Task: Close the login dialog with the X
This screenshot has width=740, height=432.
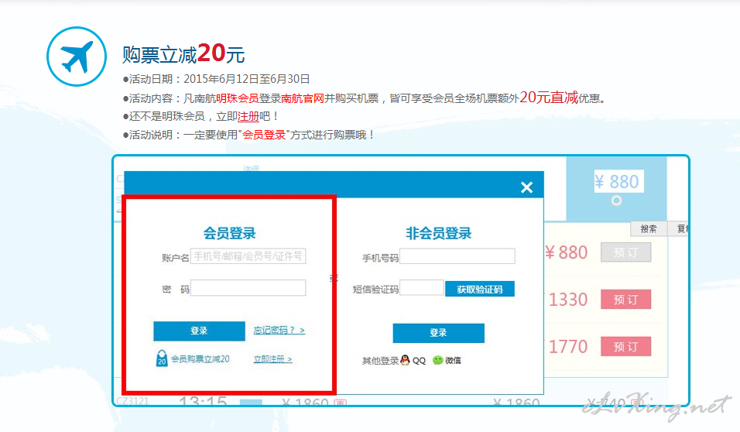Action: coord(526,187)
